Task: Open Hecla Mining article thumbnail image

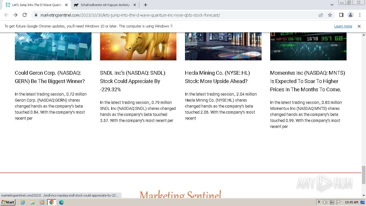Action: (223, 46)
